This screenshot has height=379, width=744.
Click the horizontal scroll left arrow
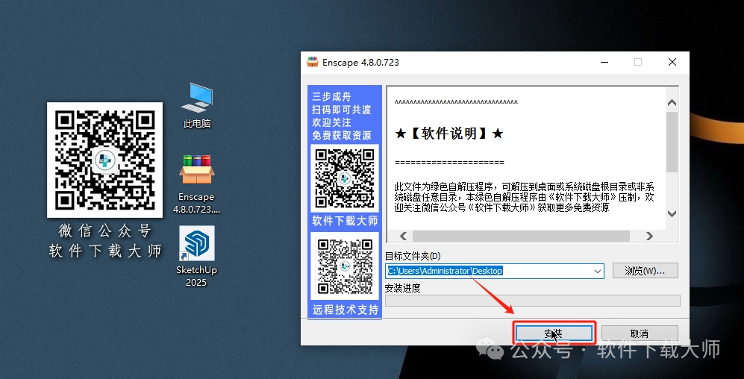pyautogui.click(x=404, y=236)
